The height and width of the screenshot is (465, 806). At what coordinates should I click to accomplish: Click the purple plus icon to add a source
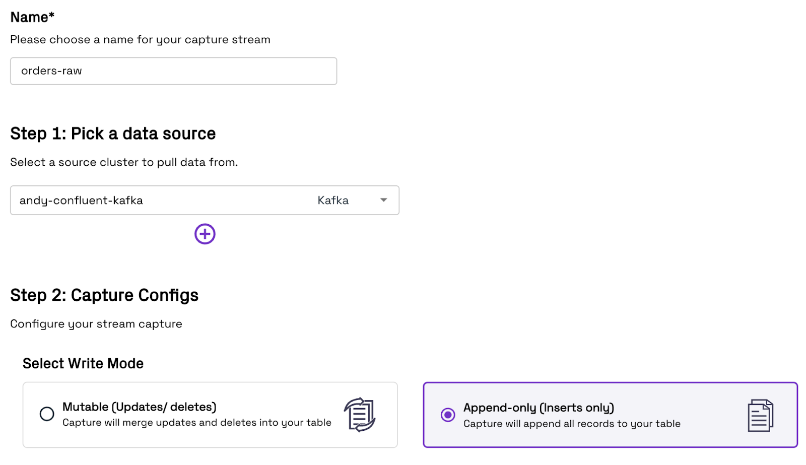pyautogui.click(x=205, y=234)
